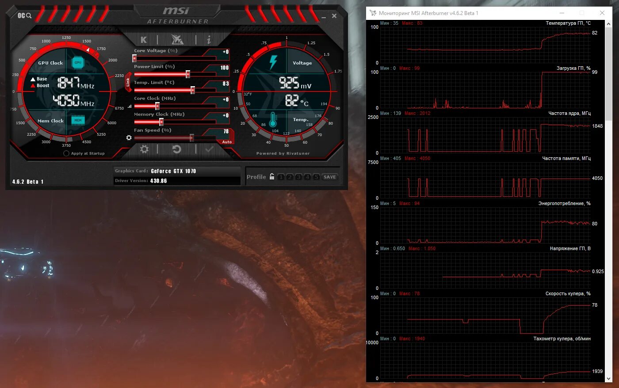This screenshot has width=619, height=388.
Task: Click the 925 mV voltage readout
Action: point(295,83)
